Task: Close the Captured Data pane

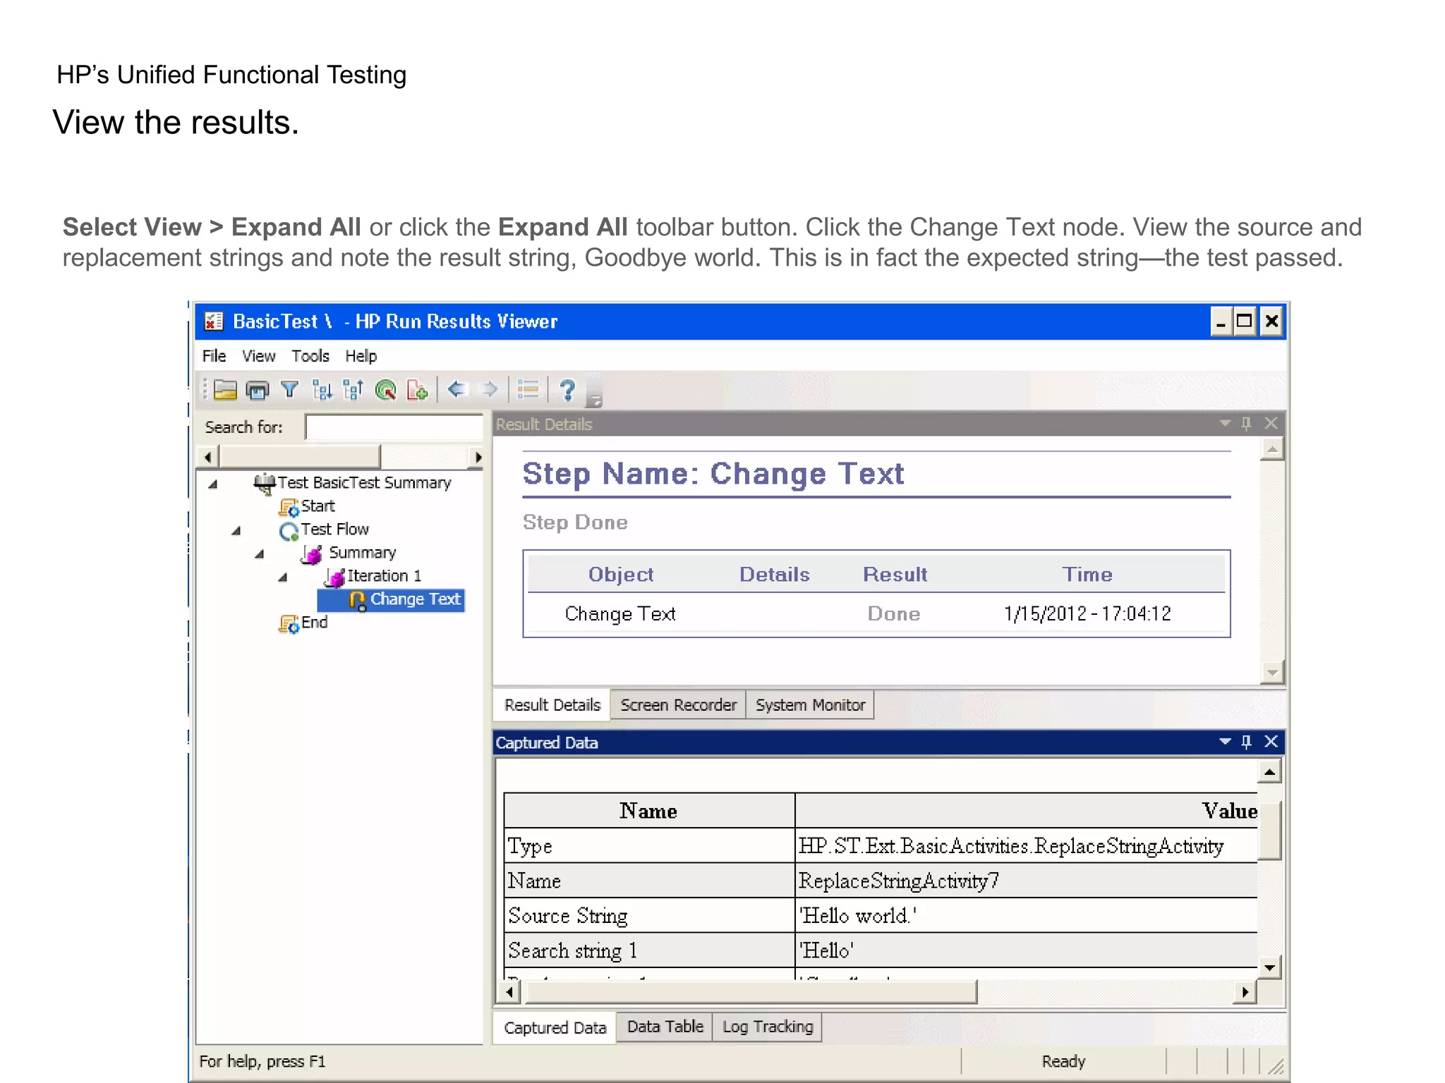Action: 1271,741
